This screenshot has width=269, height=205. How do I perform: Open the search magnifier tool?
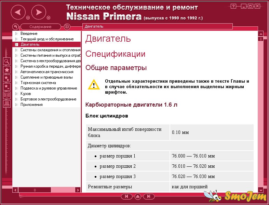coord(7,61)
